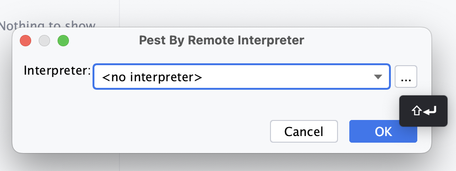Select the <no interpreter> combo box
Image resolution: width=456 pixels, height=171 pixels.
[x=241, y=77]
